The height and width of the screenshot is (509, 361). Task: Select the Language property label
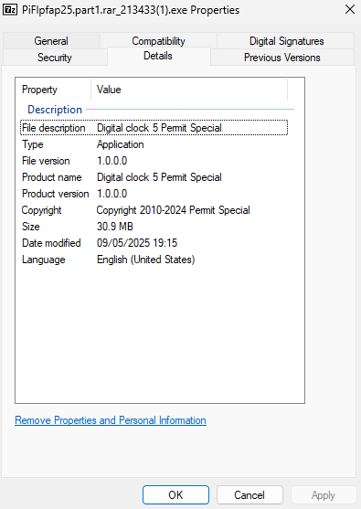[x=44, y=260]
